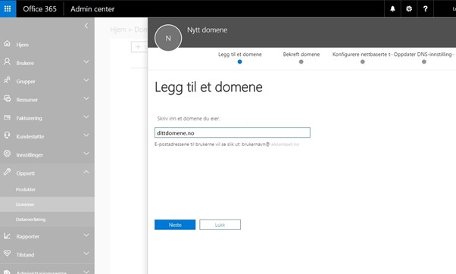The width and height of the screenshot is (456, 274).
Task: Expand the Fakturering menu chevron
Action: coord(86,117)
